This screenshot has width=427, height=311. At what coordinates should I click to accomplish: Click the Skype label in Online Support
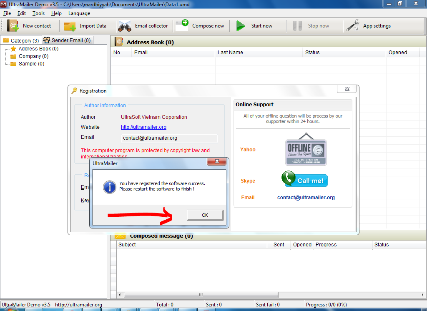pos(248,181)
